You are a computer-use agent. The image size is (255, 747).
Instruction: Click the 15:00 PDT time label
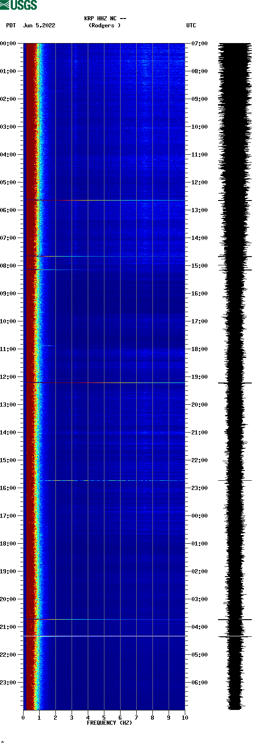click(8, 460)
